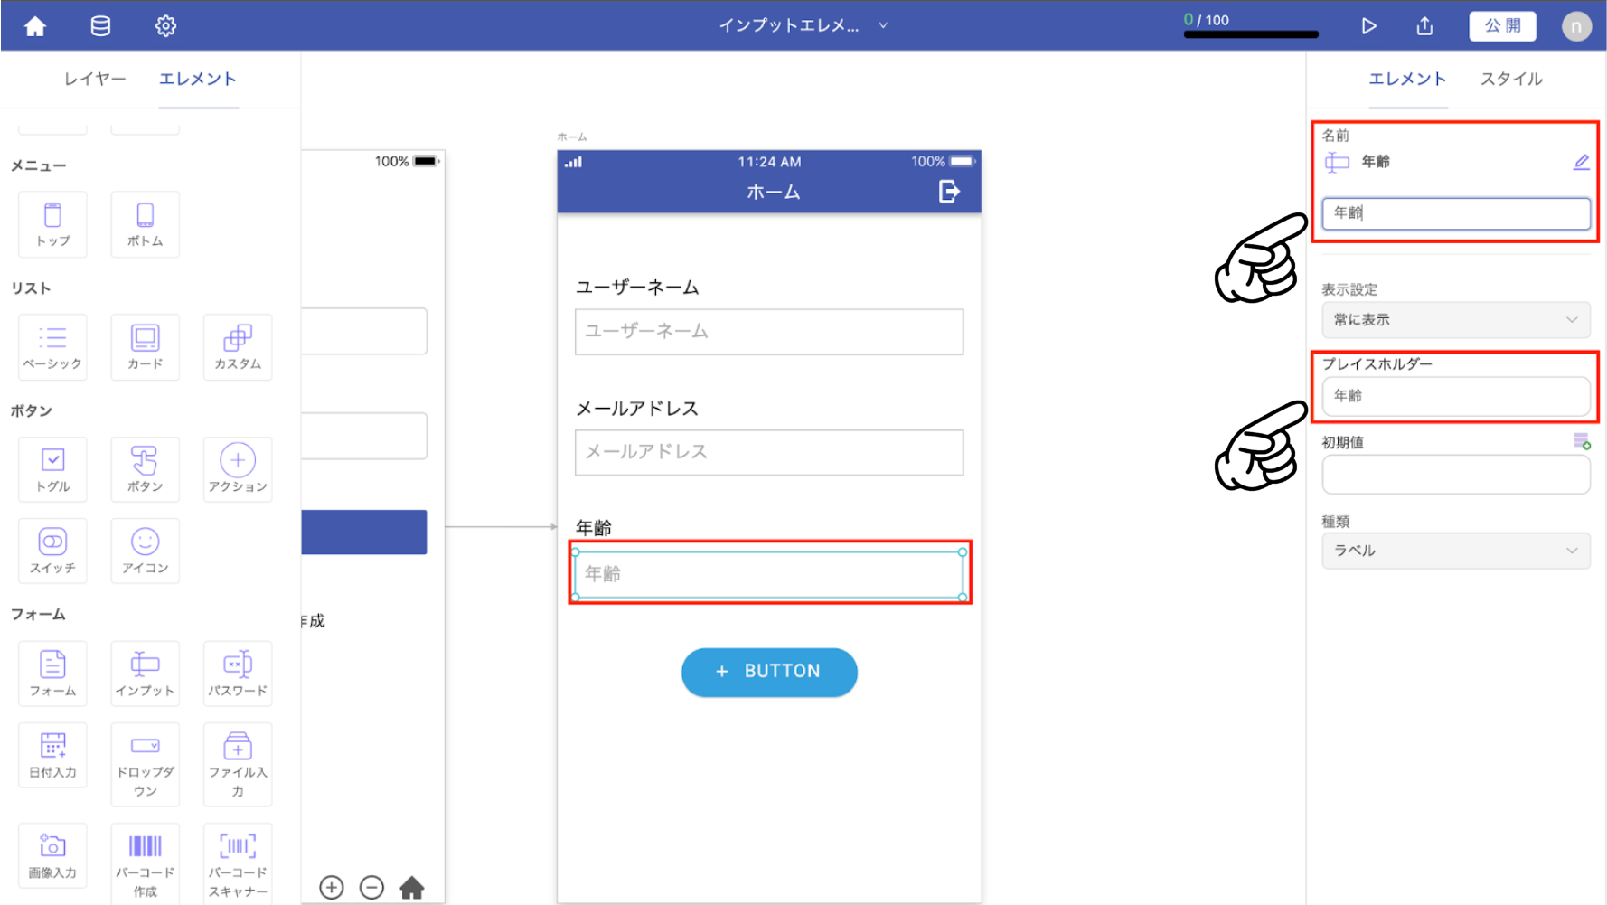Switch to the layers tab

click(x=95, y=79)
